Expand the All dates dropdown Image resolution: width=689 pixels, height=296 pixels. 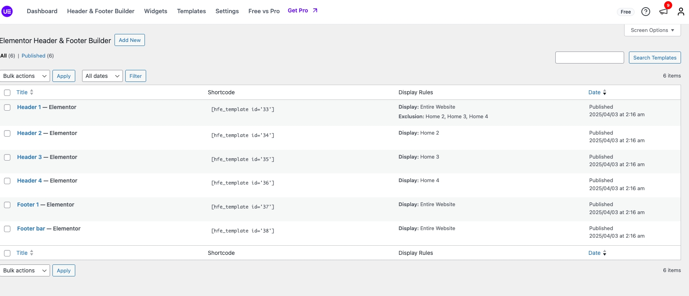pyautogui.click(x=102, y=76)
